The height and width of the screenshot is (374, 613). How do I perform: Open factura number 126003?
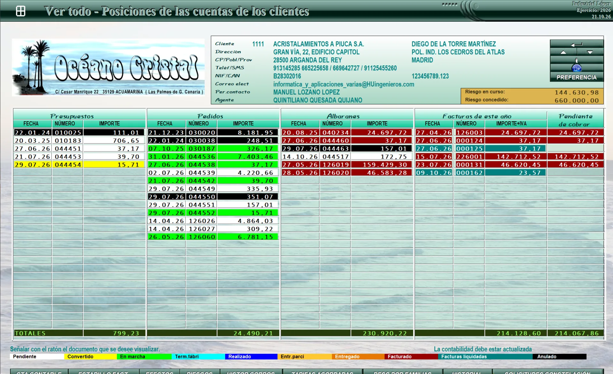(469, 132)
